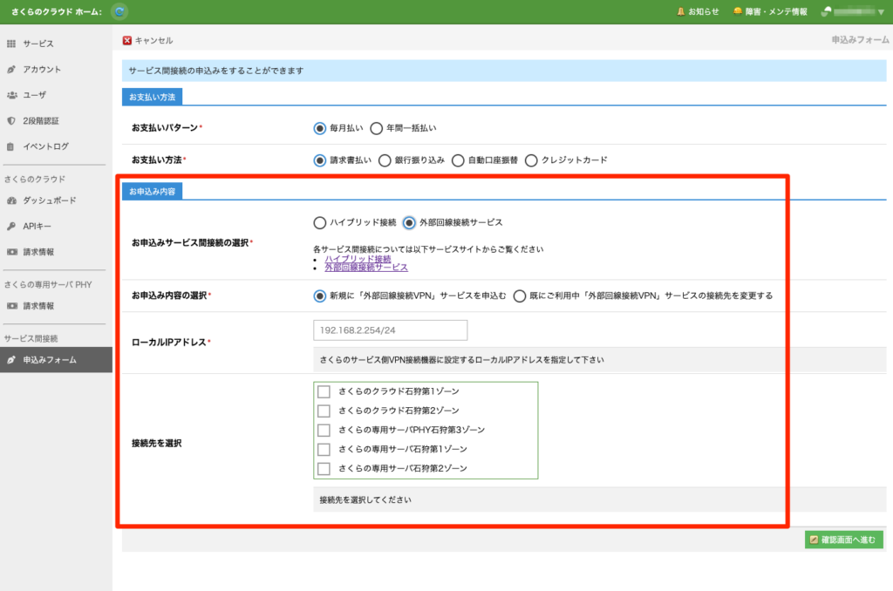Open ダッシュボード in sidebar
This screenshot has width=893, height=591.
pos(49,200)
